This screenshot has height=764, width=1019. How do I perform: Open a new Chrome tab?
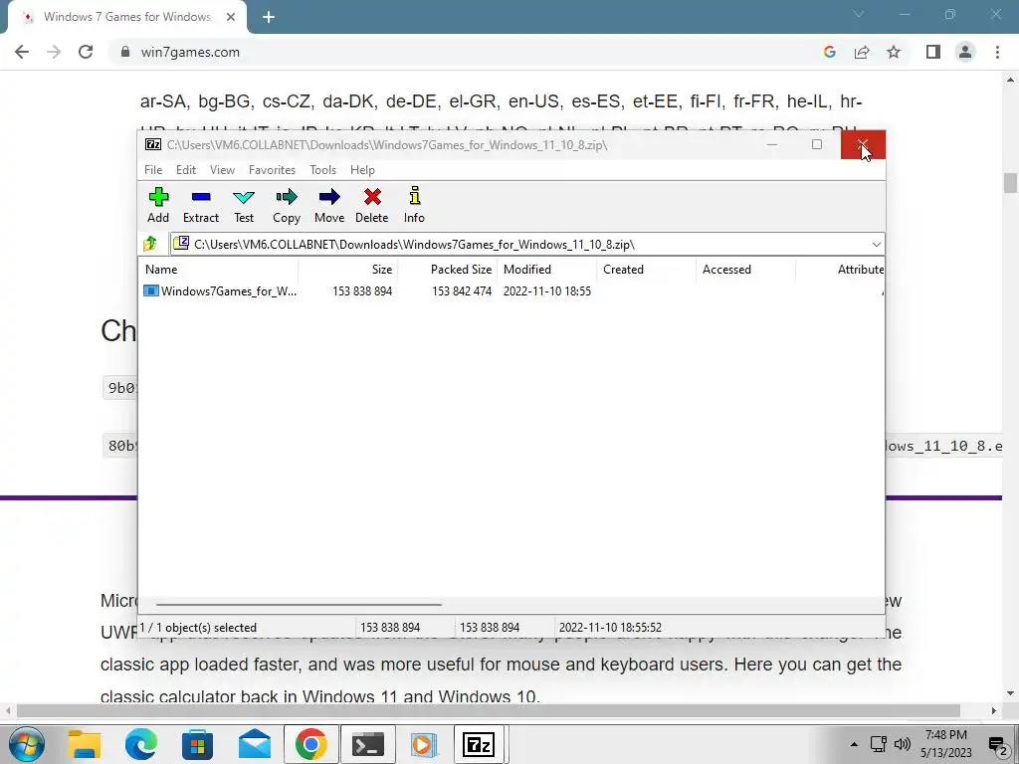[x=269, y=18]
